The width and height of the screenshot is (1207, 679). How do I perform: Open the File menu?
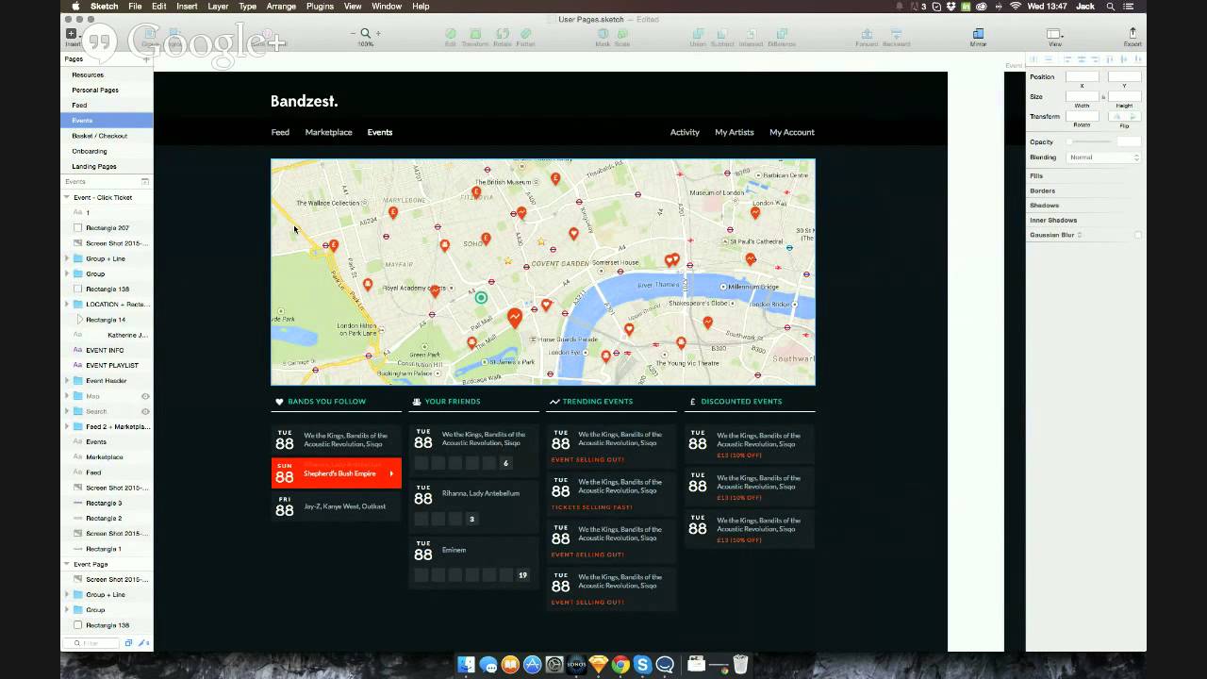[135, 7]
